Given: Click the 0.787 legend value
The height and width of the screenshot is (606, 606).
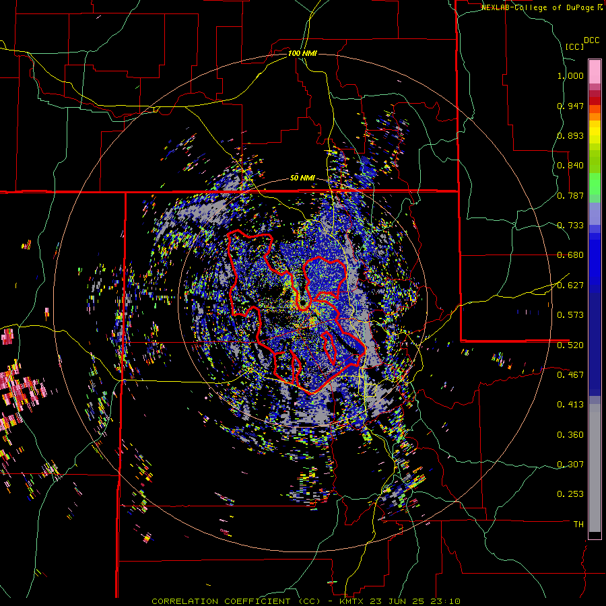Looking at the screenshot, I should [570, 195].
